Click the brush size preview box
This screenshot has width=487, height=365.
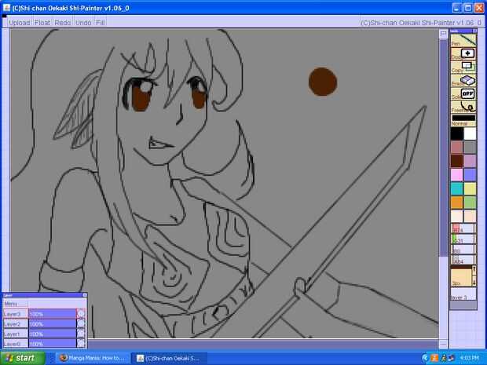[x=461, y=276]
